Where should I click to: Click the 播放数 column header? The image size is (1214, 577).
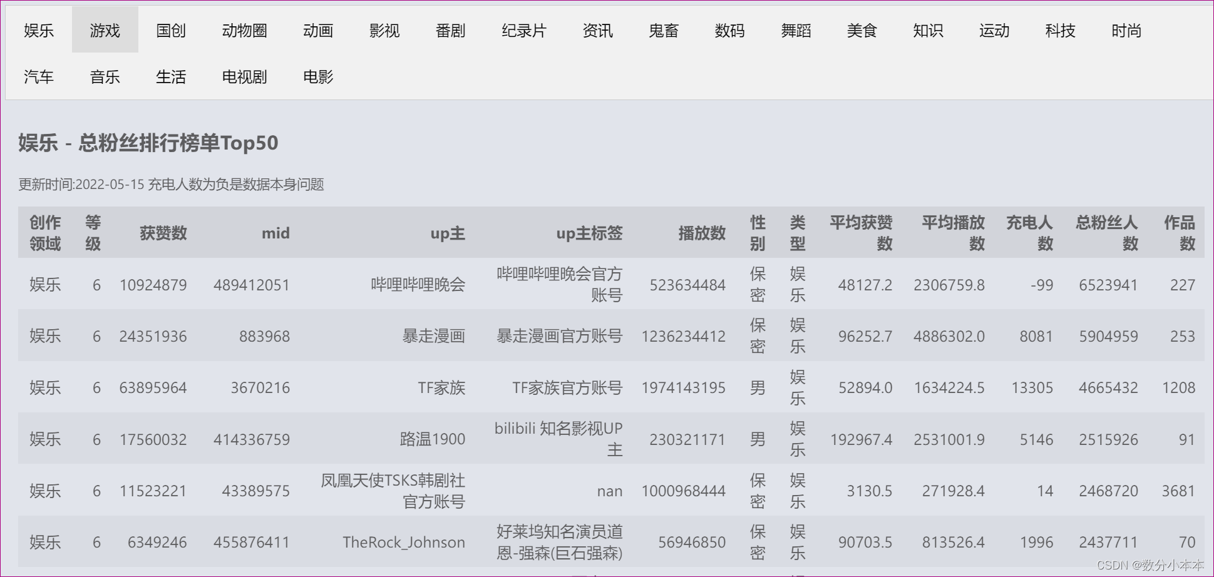coord(702,233)
